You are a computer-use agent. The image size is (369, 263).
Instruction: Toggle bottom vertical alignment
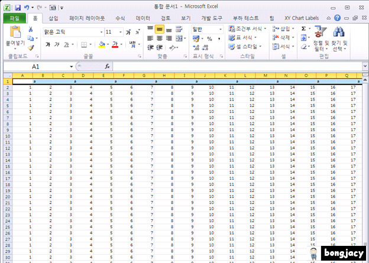[x=169, y=29]
